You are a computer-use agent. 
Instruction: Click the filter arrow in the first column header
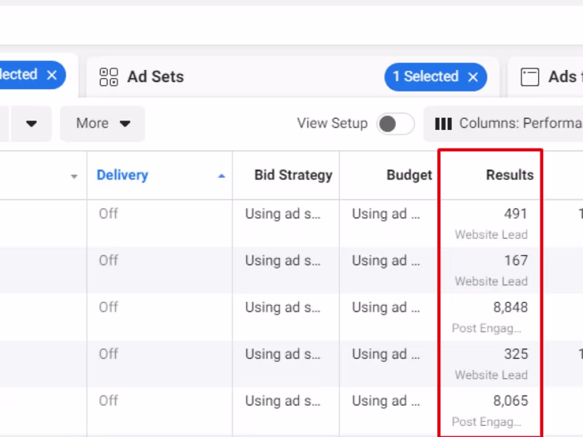pos(74,176)
